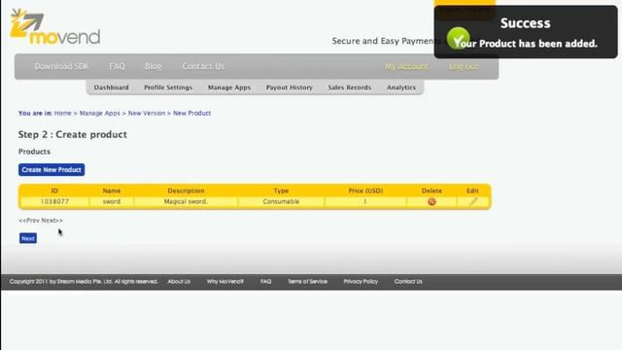The image size is (622, 350).
Task: Open Privacy Policy footer link
Action: click(361, 281)
